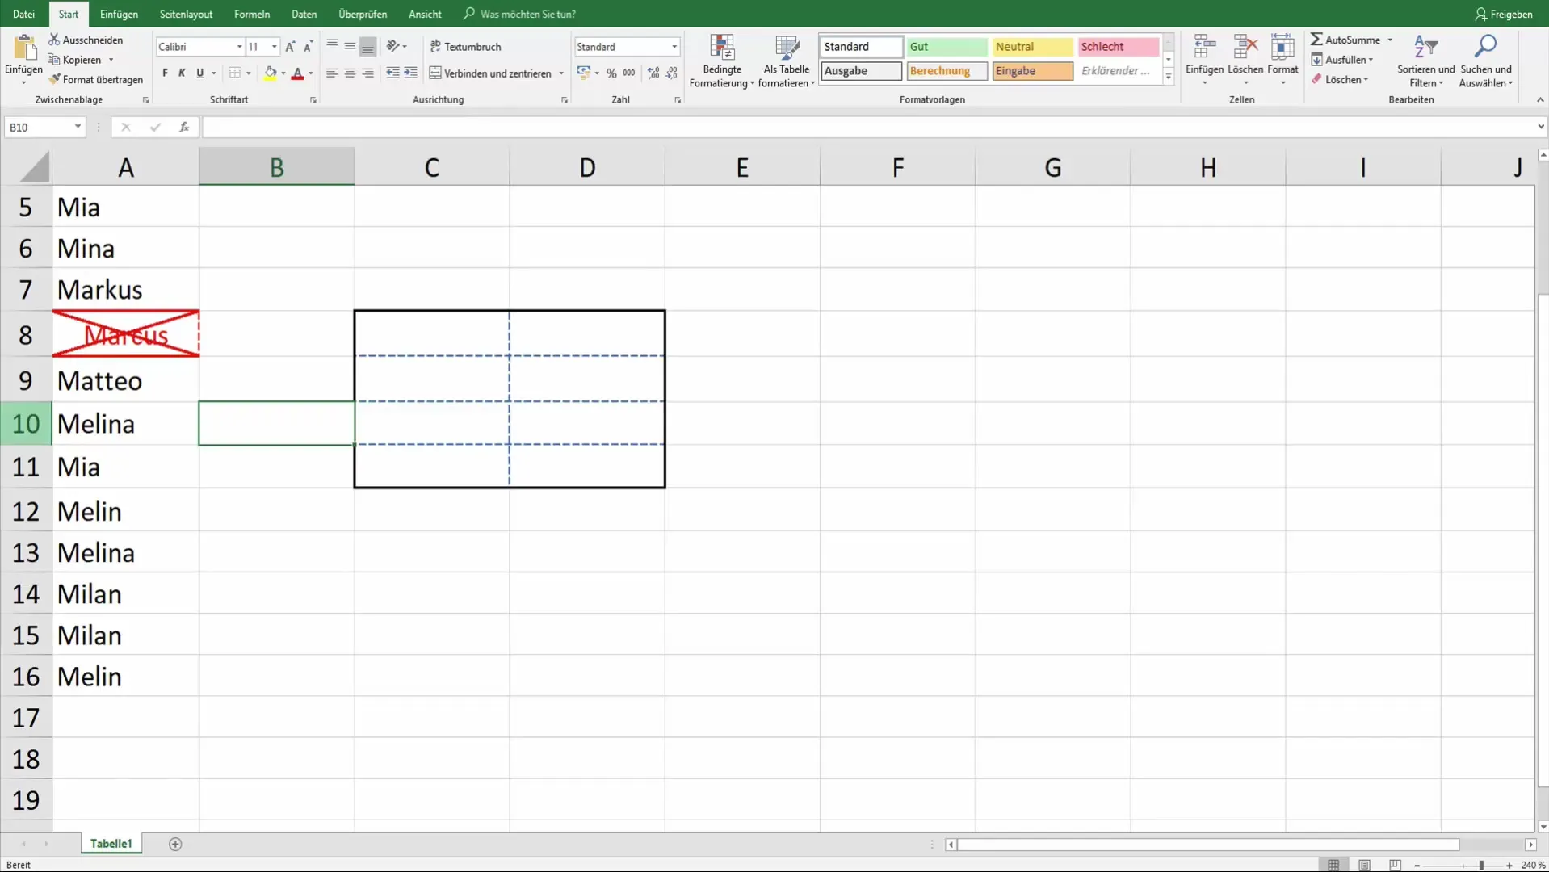Switch to the Formeln tab
1549x872 pixels.
(x=252, y=14)
